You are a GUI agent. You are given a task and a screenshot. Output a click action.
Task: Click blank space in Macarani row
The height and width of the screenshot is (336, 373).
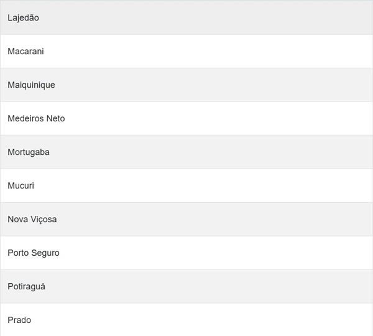coord(218,52)
